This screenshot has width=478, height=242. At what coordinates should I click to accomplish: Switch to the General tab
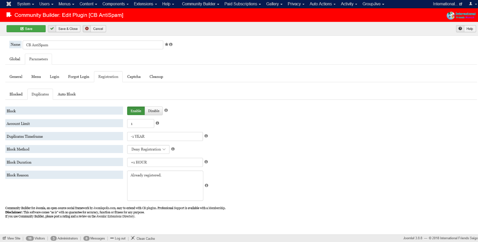16,77
